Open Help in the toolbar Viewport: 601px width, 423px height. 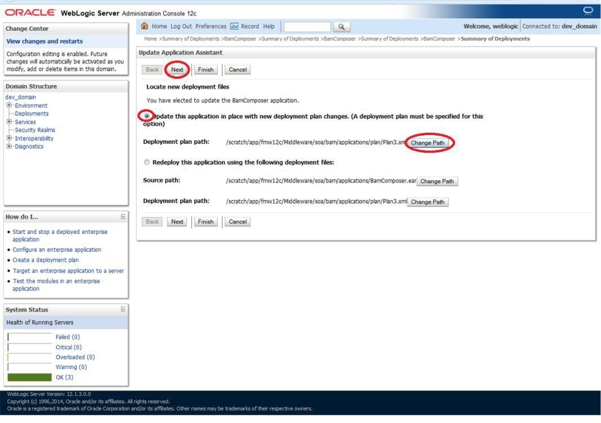(x=268, y=26)
